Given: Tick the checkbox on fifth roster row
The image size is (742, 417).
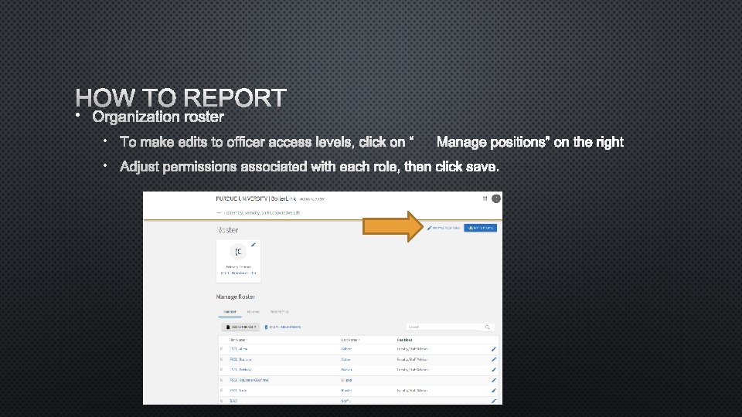Looking at the screenshot, I should pyautogui.click(x=222, y=391).
